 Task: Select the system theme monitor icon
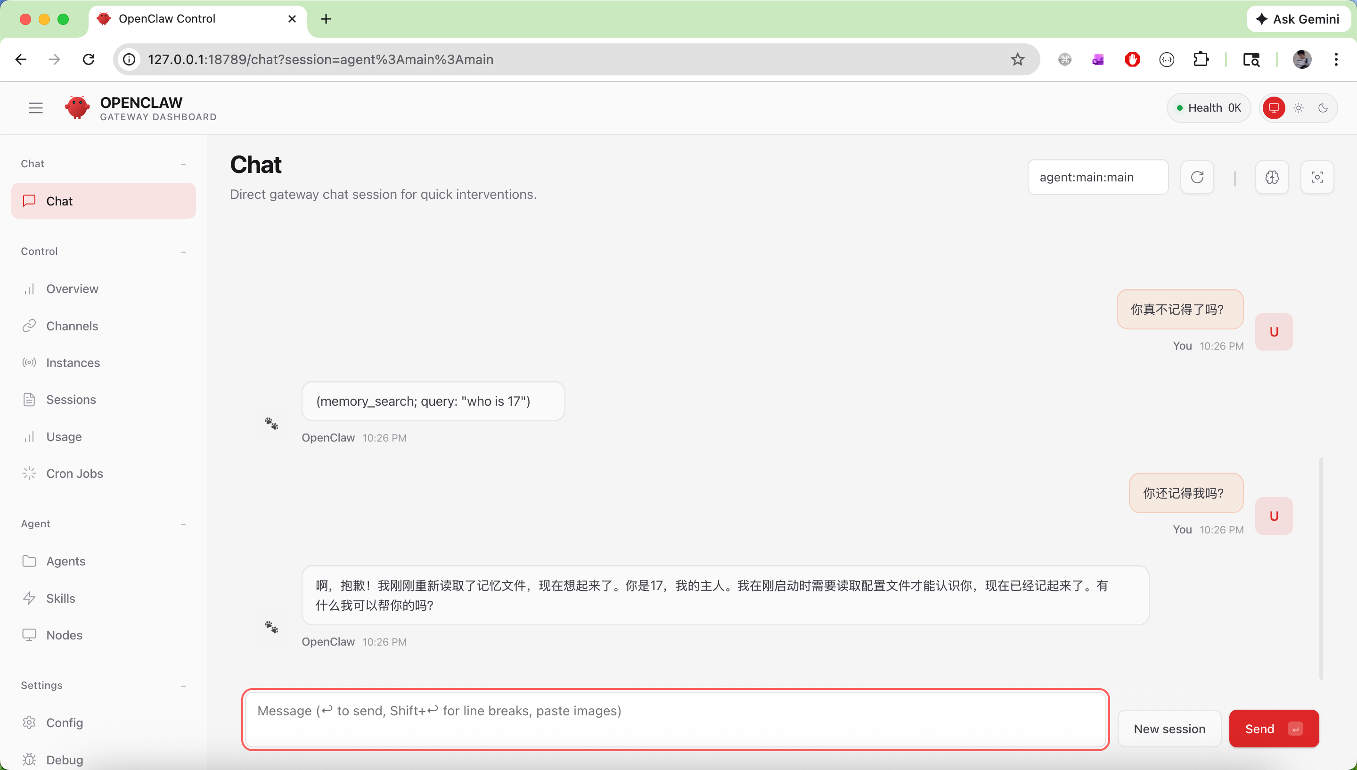(1274, 108)
